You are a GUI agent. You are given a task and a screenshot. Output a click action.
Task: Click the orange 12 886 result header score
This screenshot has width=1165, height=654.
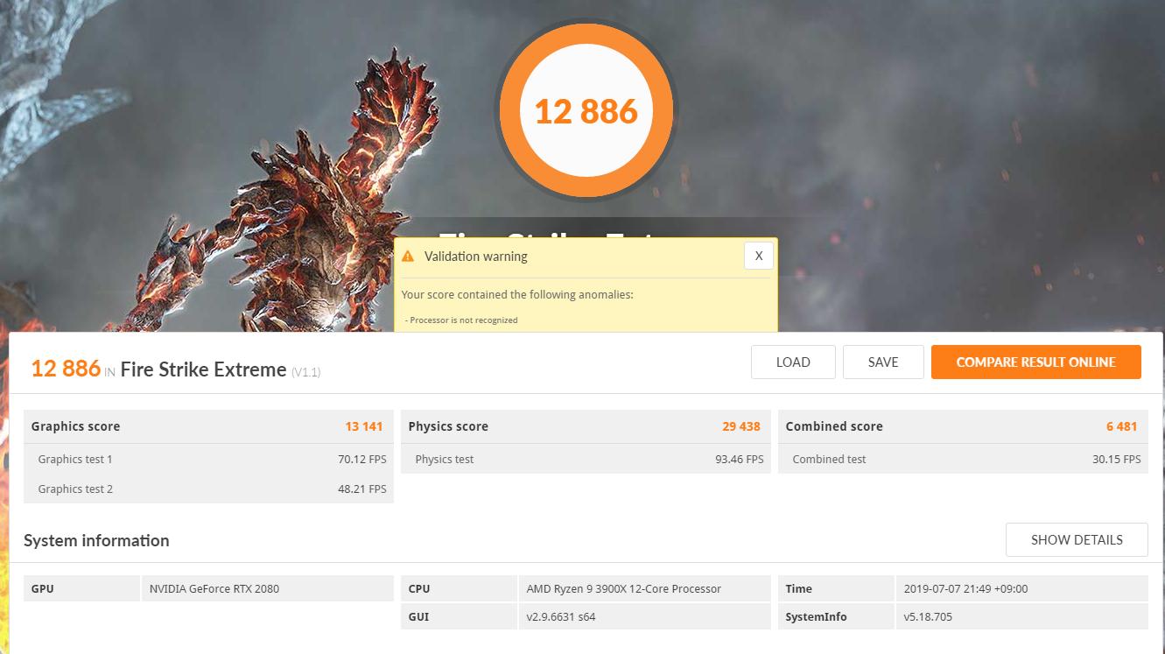point(66,369)
